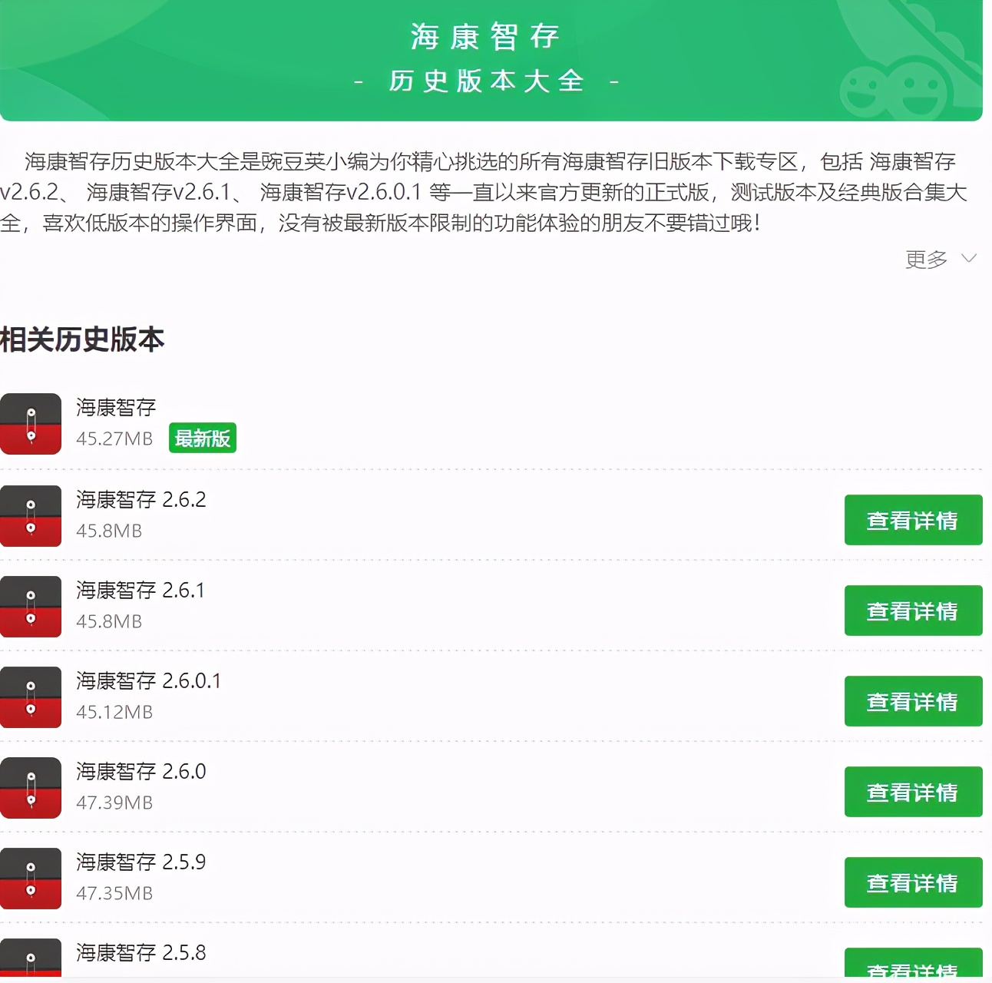
Task: Click the green 最新版 badge
Action: click(202, 438)
